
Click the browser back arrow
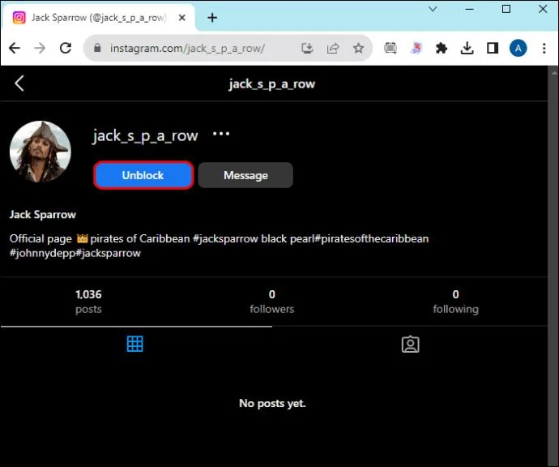pos(15,48)
